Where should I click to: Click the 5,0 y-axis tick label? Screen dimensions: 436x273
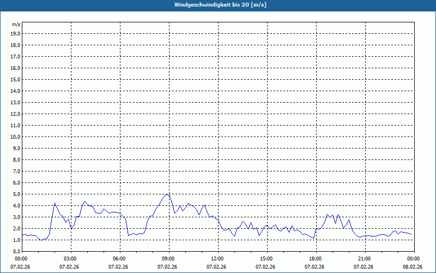[x=16, y=194]
